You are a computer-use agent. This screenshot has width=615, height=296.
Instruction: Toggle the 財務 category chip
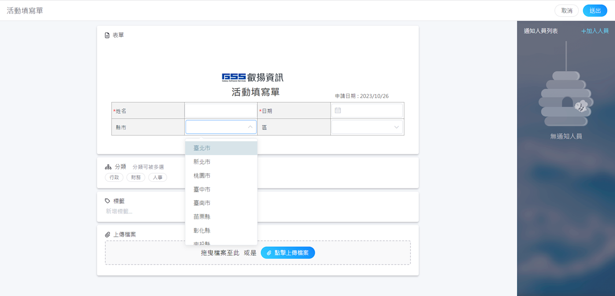(x=136, y=178)
